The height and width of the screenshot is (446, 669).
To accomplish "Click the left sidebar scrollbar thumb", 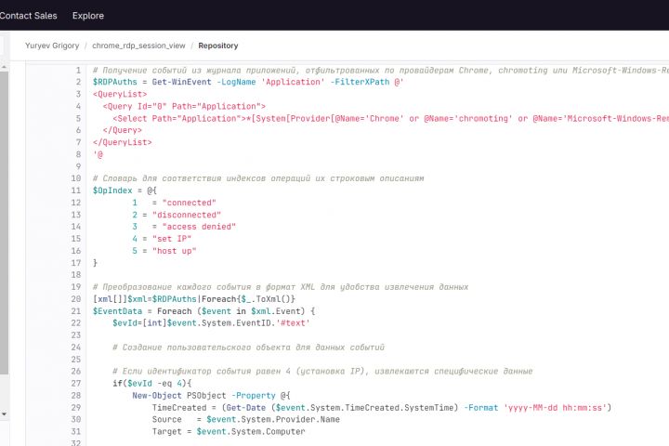I will [4, 223].
